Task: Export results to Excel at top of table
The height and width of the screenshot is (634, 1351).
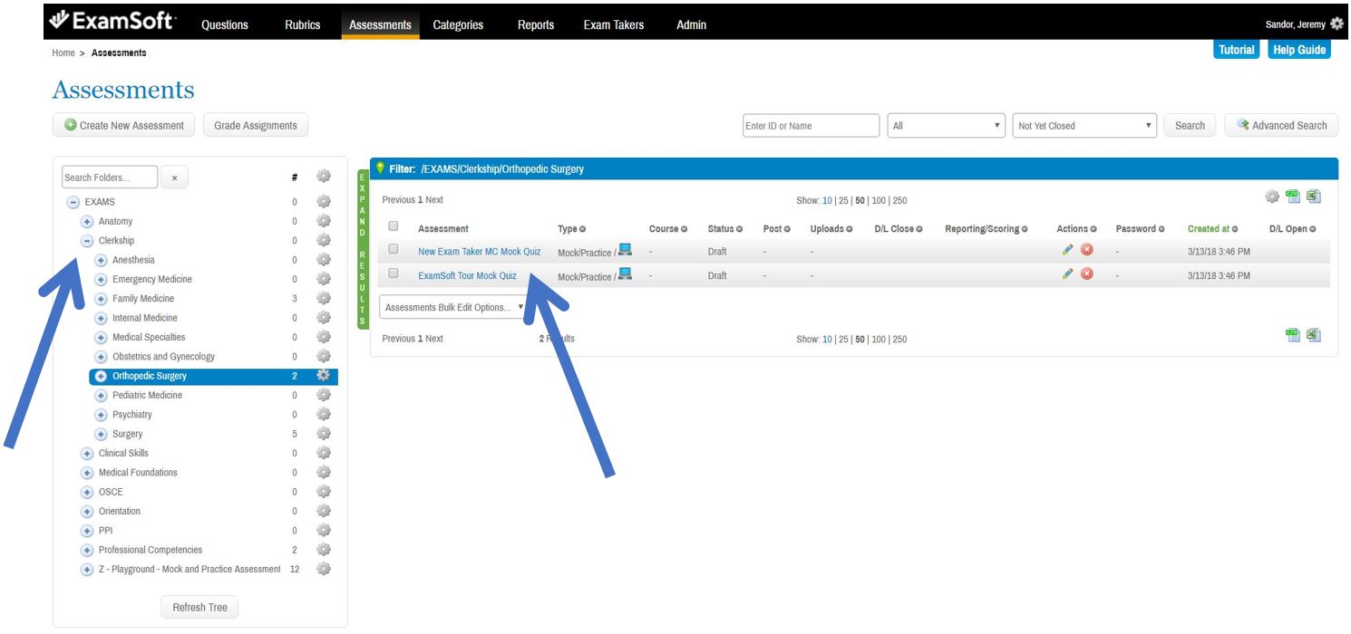Action: (1313, 197)
